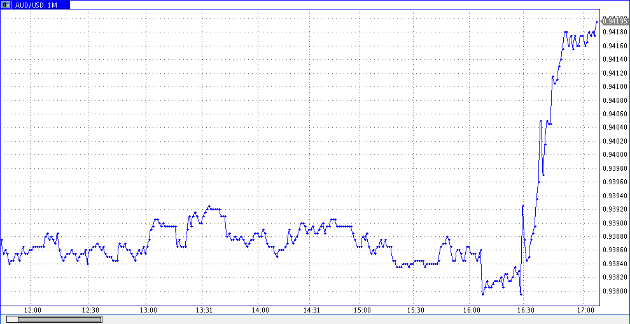Click the 12:00 time axis label
The height and width of the screenshot is (324, 630).
(32, 311)
